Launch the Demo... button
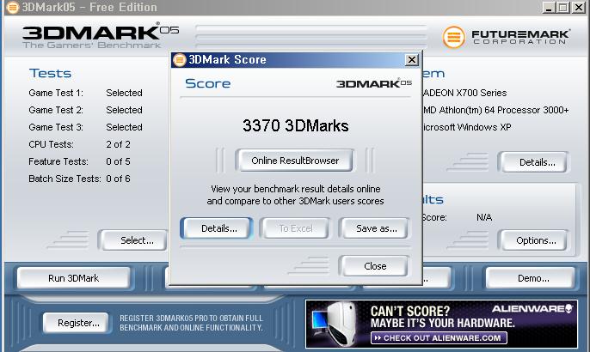Viewport: 590px width, 352px height. click(532, 278)
